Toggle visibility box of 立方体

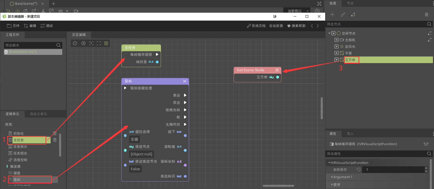(x=337, y=60)
